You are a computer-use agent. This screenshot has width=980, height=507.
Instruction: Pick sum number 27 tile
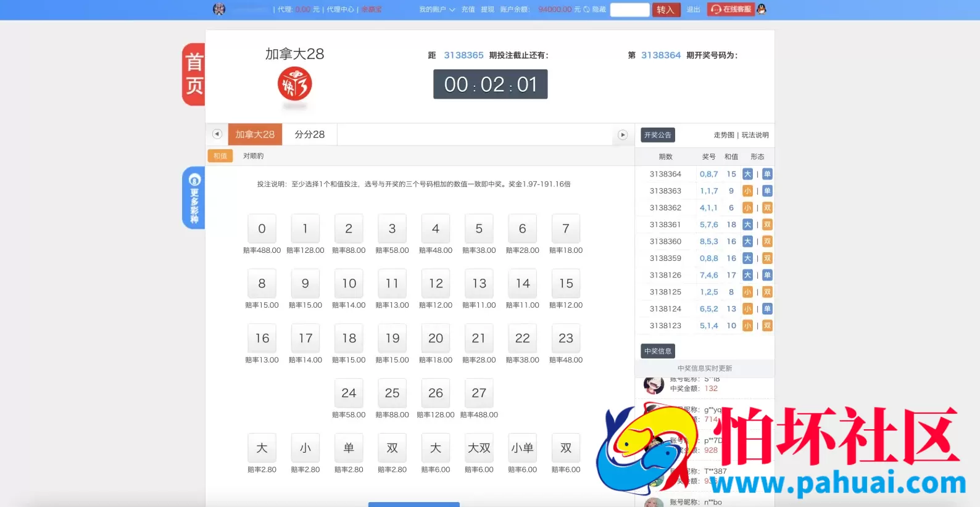pos(479,394)
